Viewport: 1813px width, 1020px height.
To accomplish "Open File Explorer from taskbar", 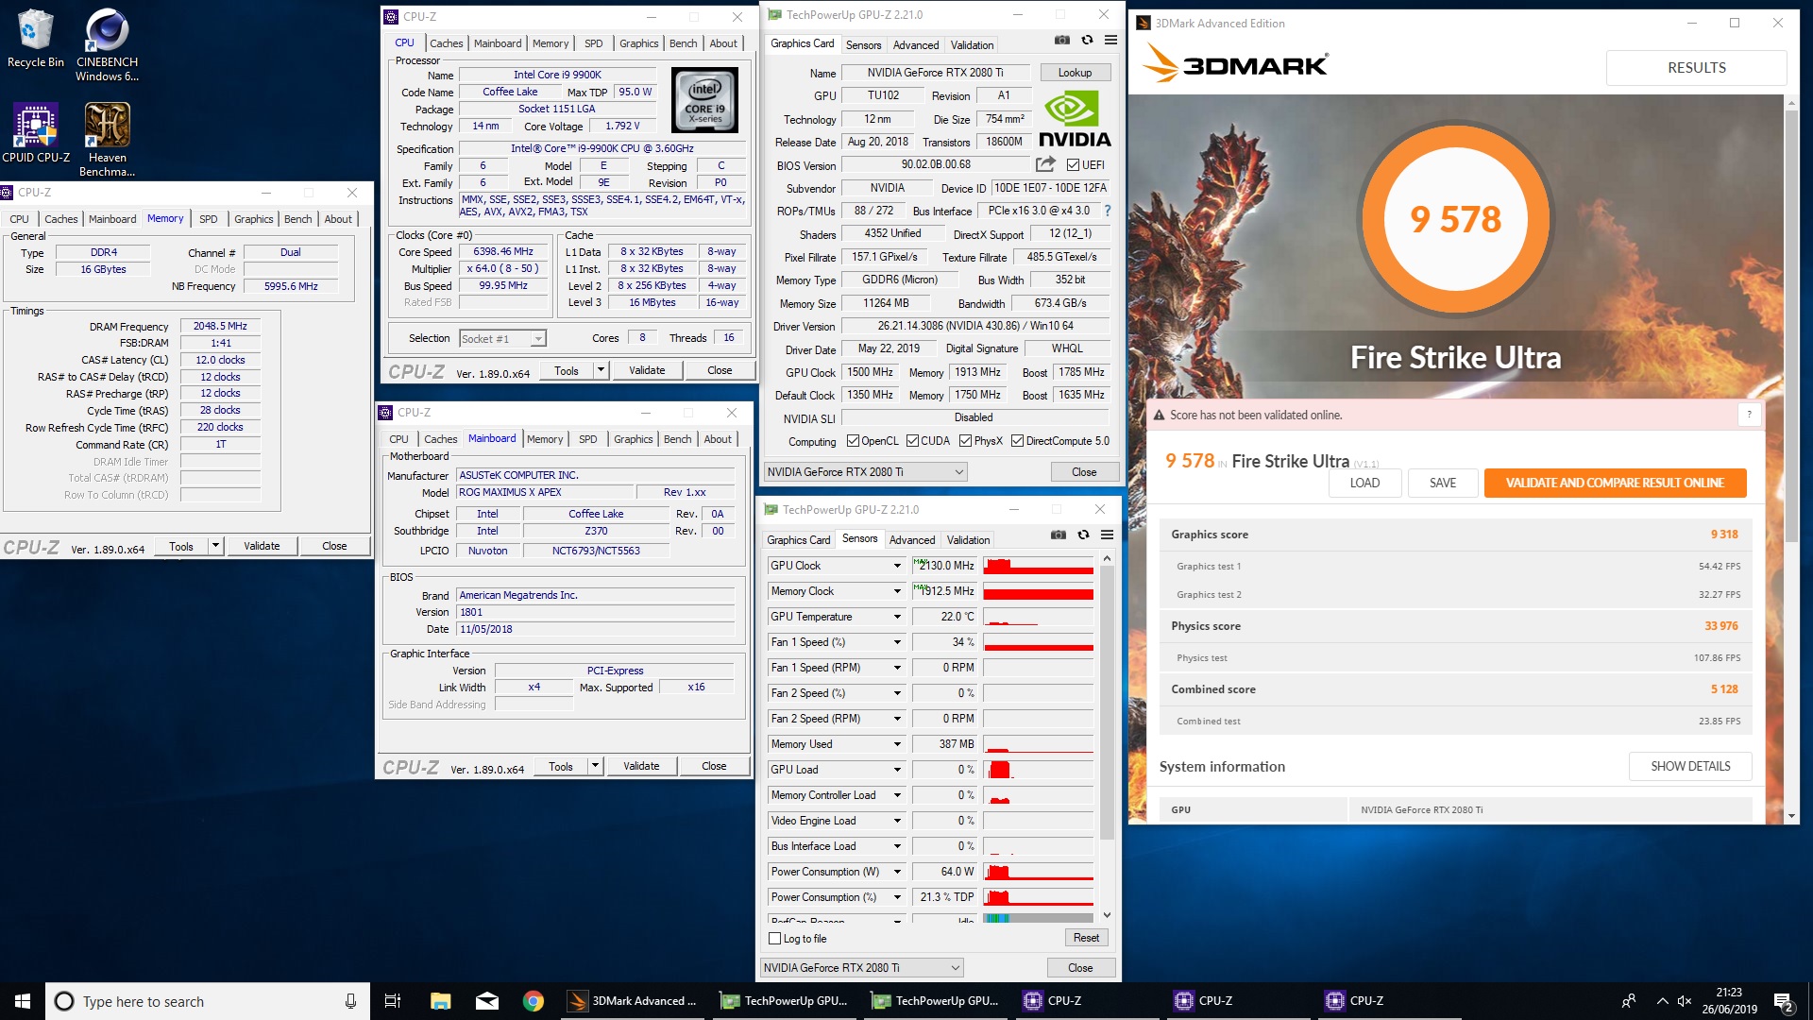I will coord(440,1001).
